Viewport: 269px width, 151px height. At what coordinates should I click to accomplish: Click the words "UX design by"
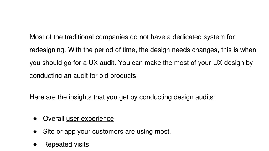tap(233, 63)
